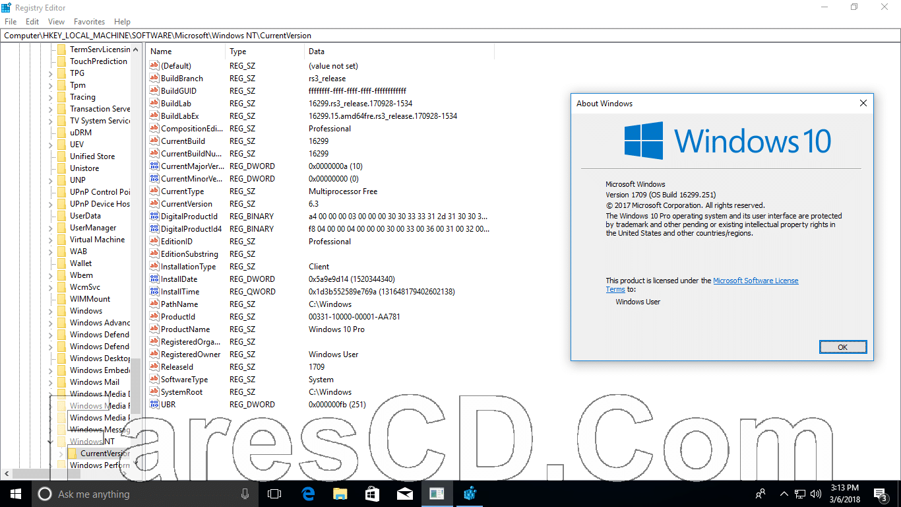This screenshot has height=507, width=901.
Task: Select the DigitalProductId binary icon
Action: pyautogui.click(x=154, y=217)
